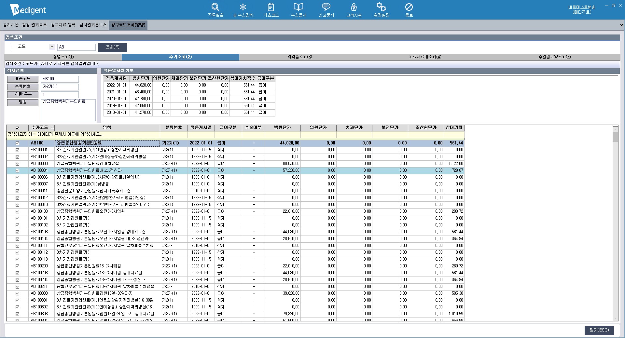Toggle checkbox for row AB100803
The width and height of the screenshot is (625, 338).
[18, 314]
